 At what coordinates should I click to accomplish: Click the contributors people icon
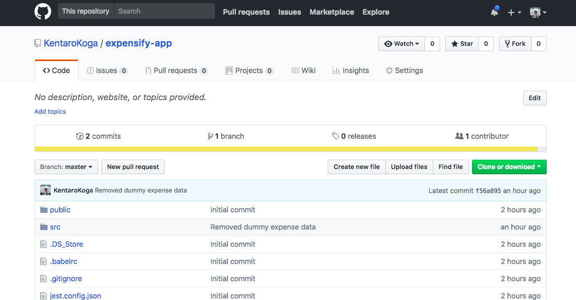pos(459,136)
